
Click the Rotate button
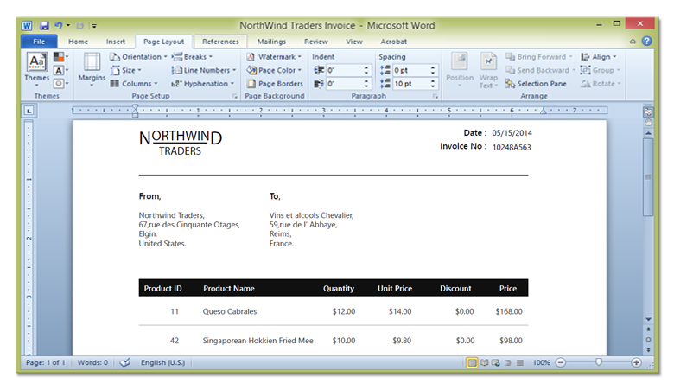601,83
